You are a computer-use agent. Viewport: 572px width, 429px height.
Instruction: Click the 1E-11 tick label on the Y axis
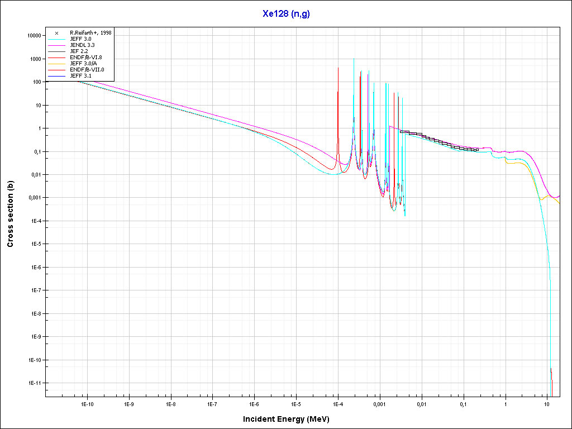click(35, 383)
